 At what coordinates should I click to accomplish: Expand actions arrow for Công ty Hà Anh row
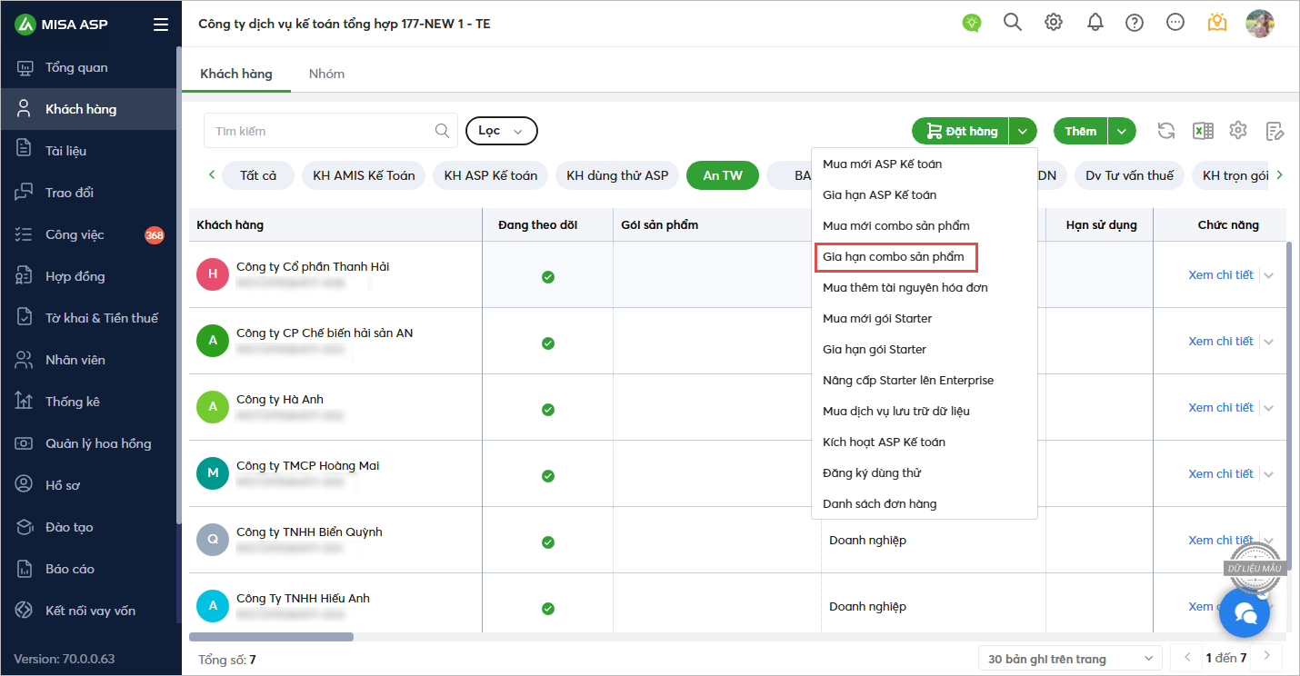(1269, 408)
